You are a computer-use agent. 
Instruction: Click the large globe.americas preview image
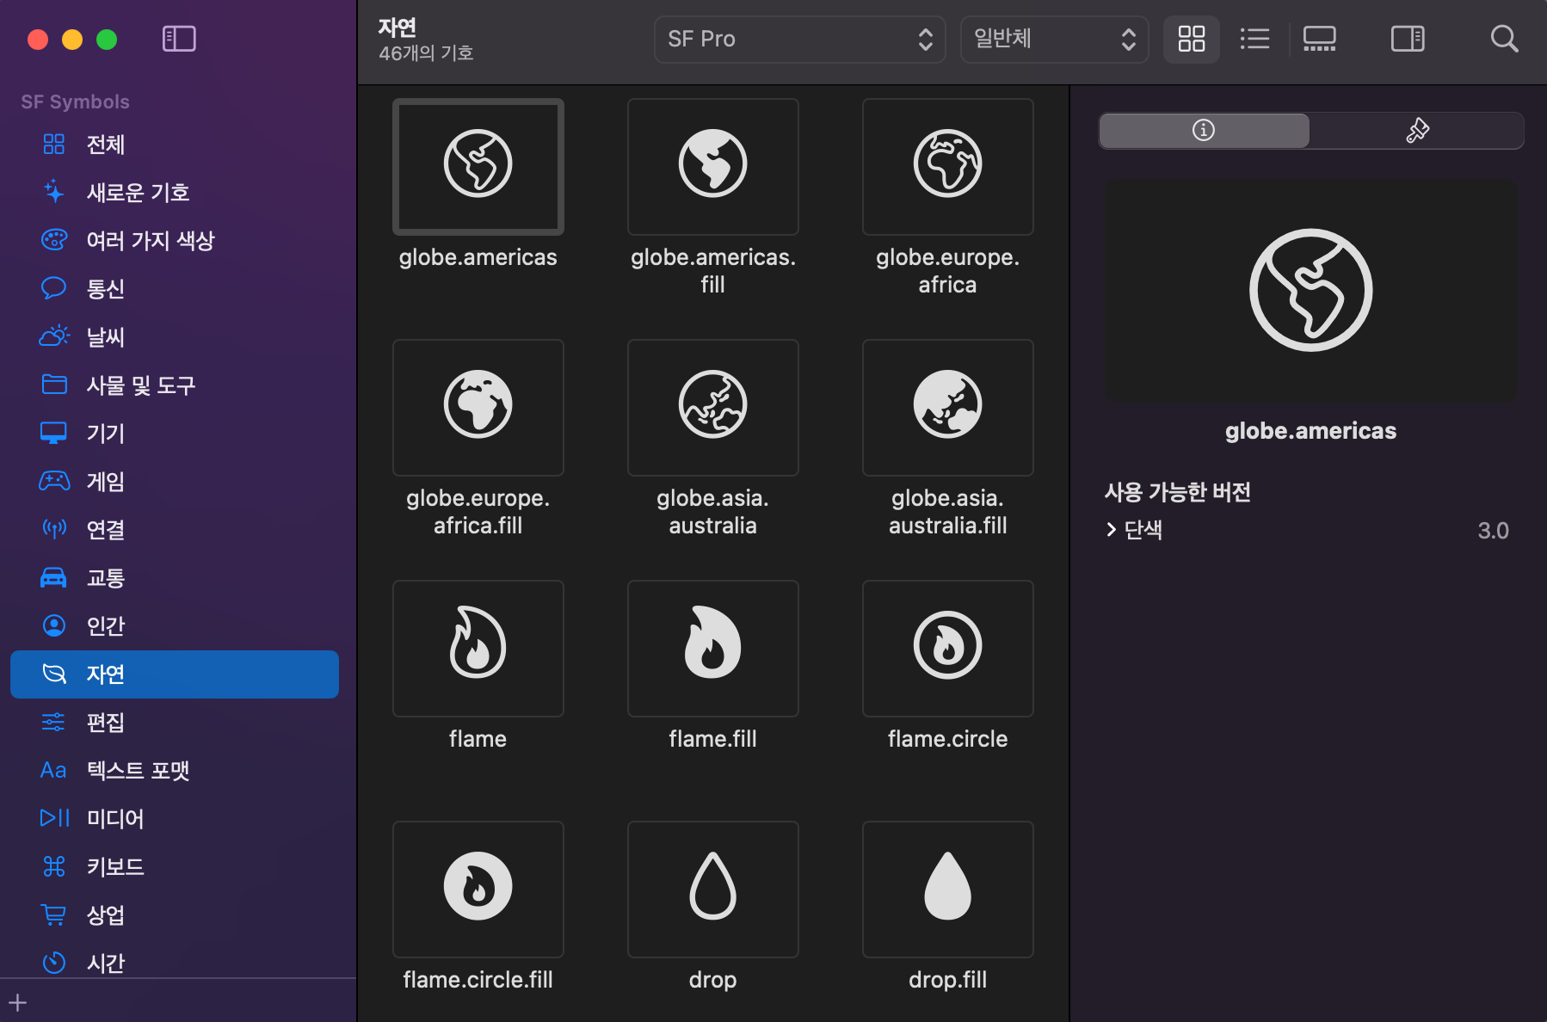1311,291
